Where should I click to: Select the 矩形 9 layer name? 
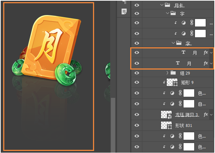tap(187, 82)
